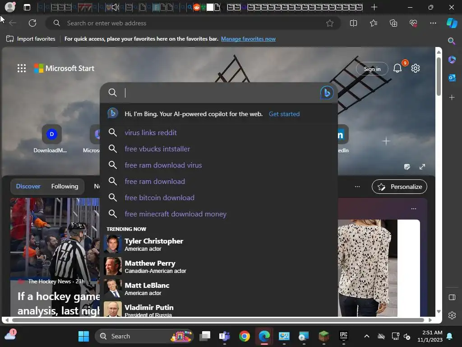Select suggestion free minecraft download money

click(219, 214)
